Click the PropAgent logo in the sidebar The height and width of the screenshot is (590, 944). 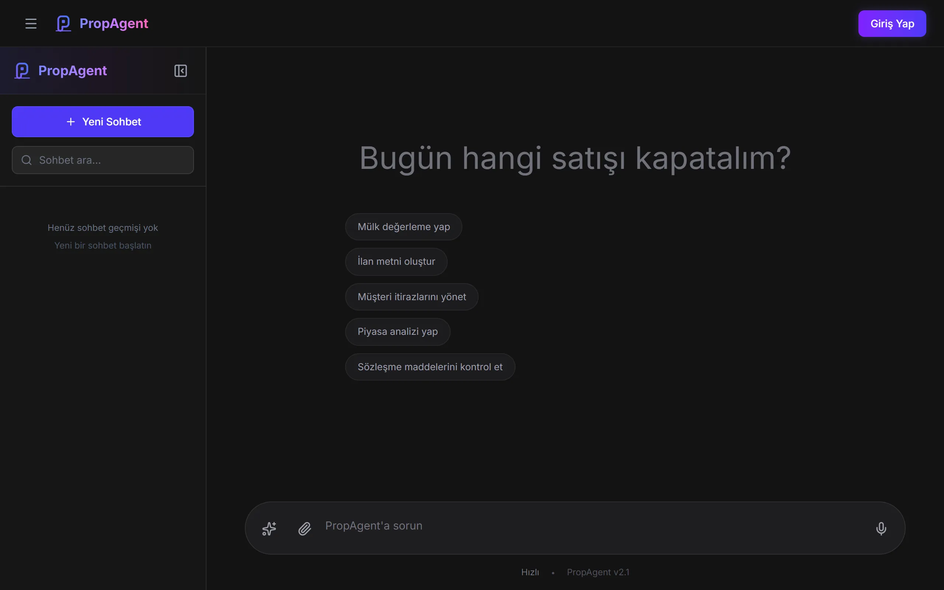point(22,71)
